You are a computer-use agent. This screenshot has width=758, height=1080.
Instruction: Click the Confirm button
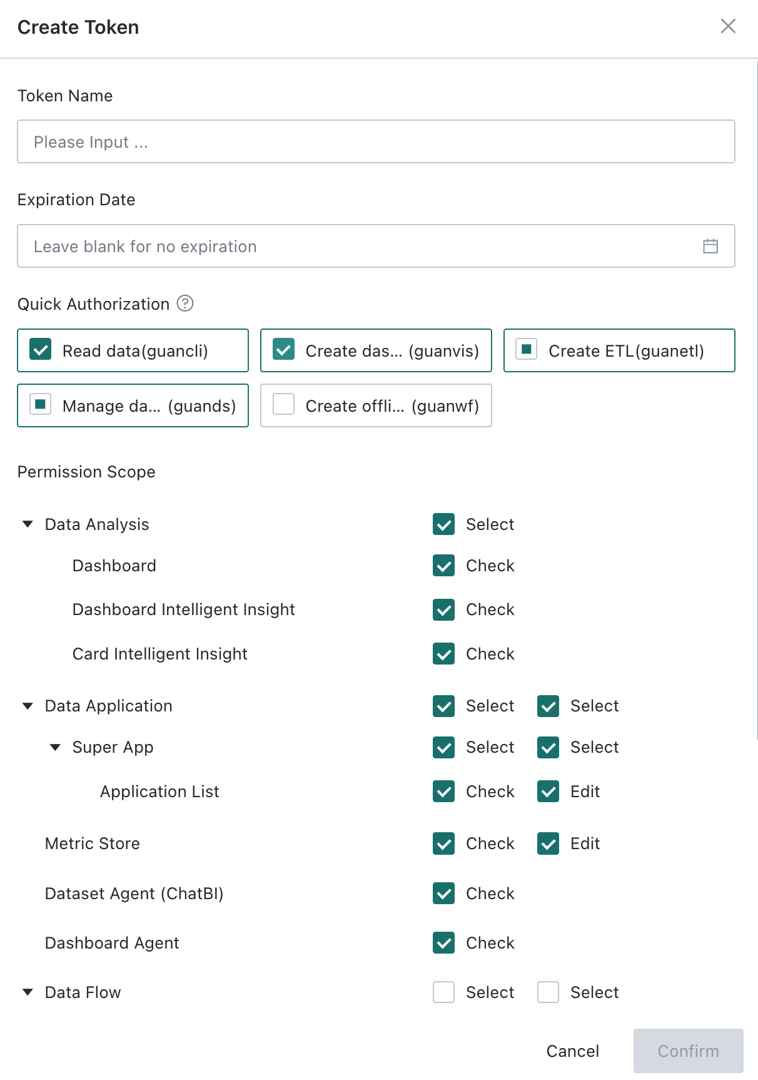689,1051
